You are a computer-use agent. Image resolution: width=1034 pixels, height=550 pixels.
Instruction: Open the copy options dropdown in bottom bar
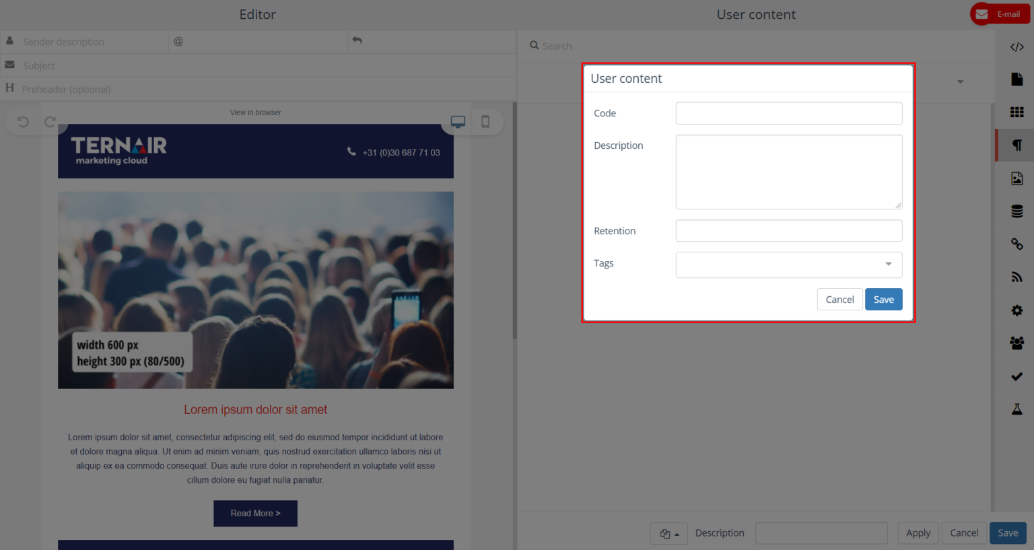point(668,533)
